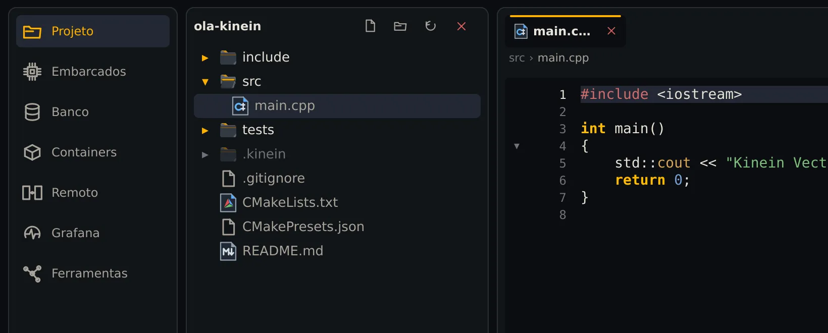Open CMakePresets.json

tap(337, 227)
